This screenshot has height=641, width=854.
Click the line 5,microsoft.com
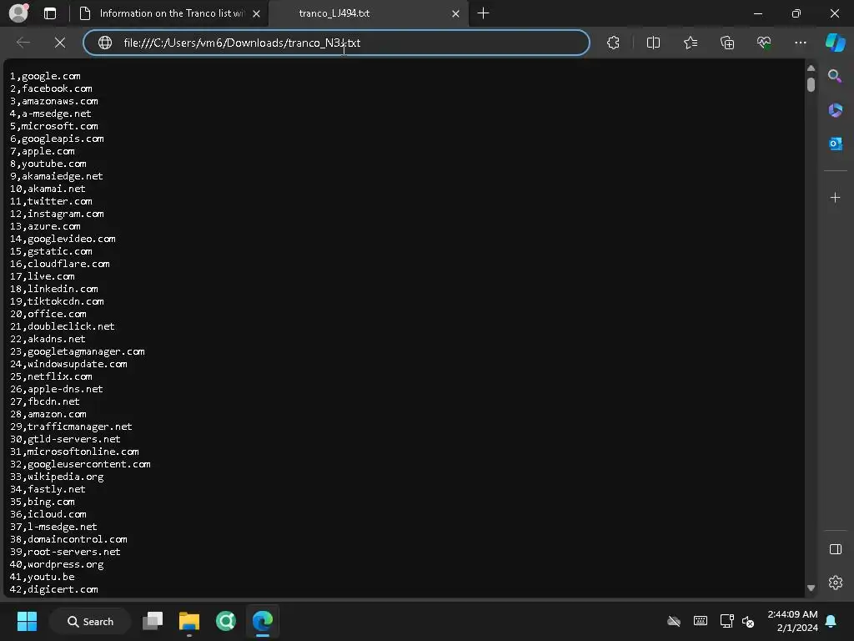tap(54, 126)
